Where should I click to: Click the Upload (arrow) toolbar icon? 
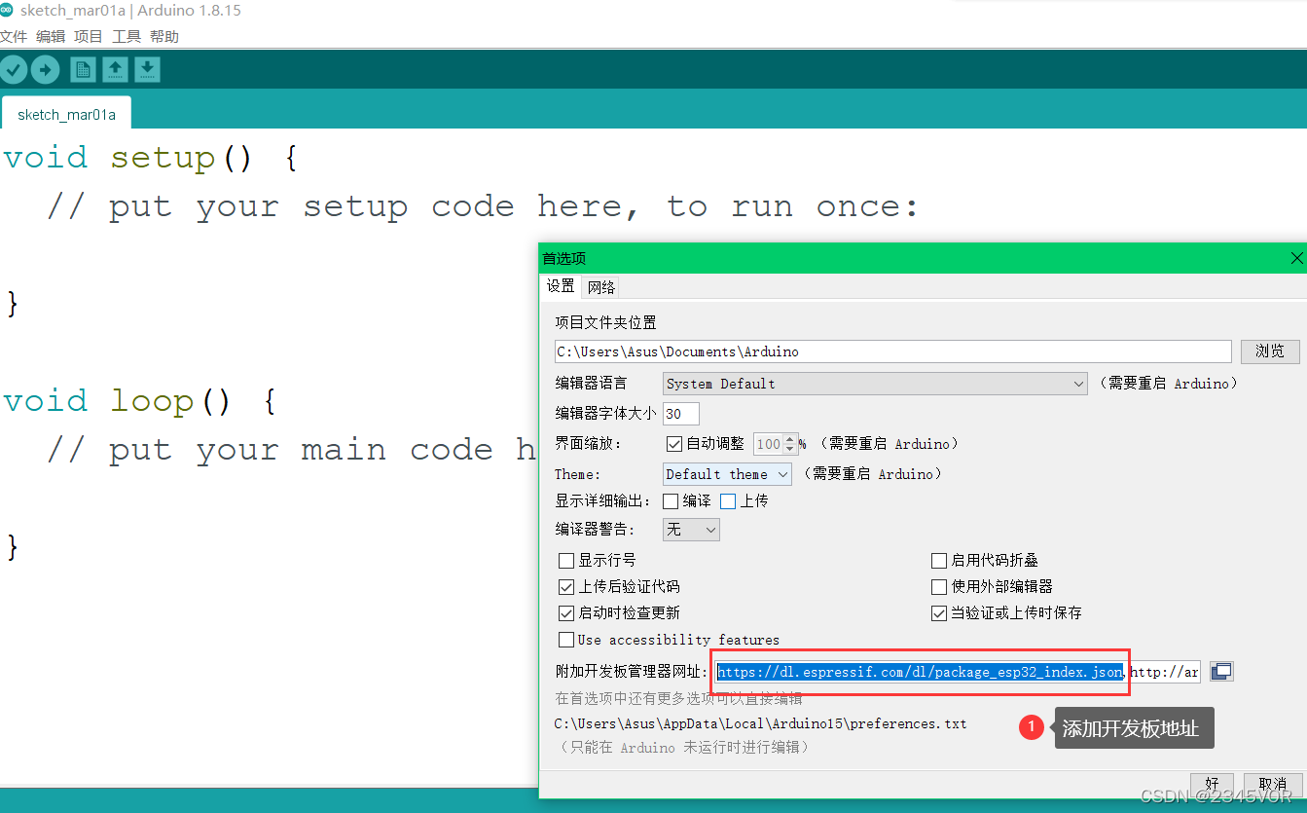point(45,69)
